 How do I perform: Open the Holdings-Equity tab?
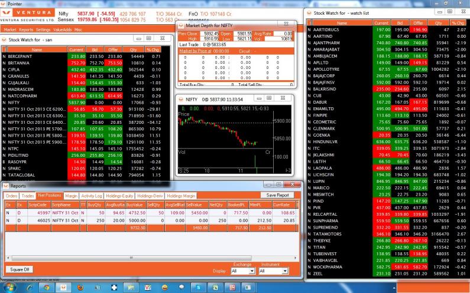[x=119, y=196]
